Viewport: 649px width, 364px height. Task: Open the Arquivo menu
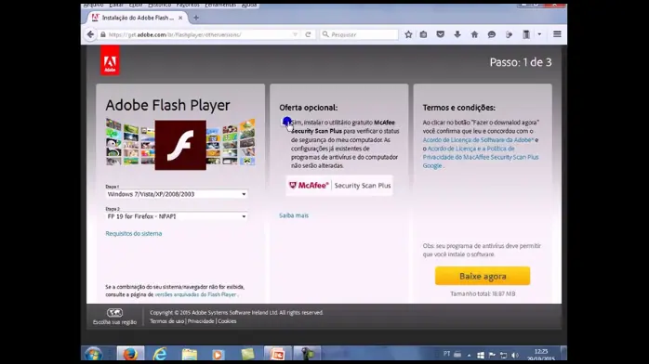pyautogui.click(x=94, y=5)
